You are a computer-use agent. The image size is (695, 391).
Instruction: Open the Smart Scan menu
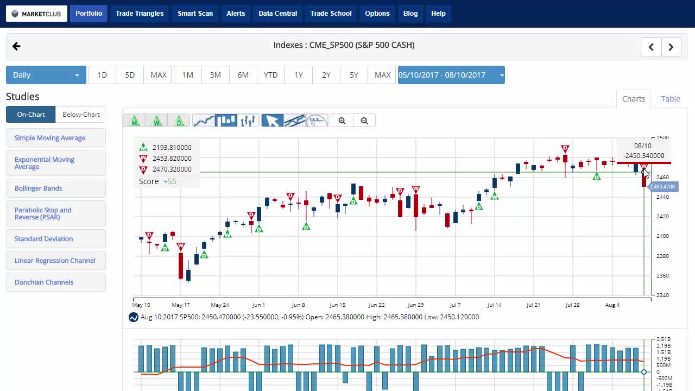[x=195, y=14]
